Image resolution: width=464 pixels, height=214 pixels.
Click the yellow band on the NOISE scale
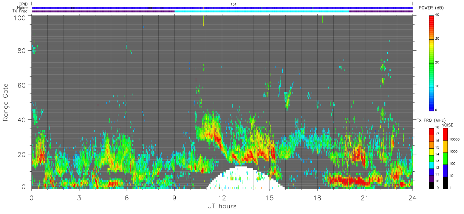click(445, 146)
